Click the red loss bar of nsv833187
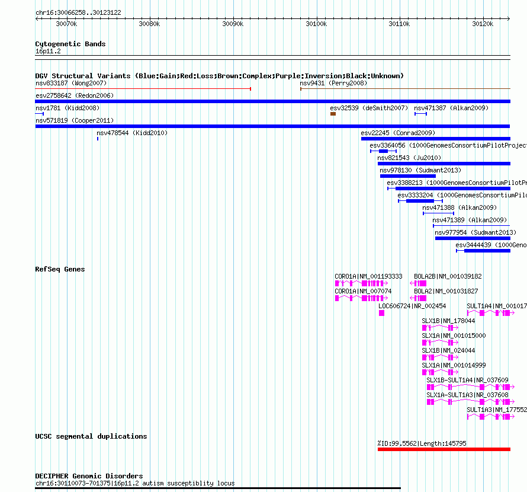527x492 pixels. [x=143, y=89]
